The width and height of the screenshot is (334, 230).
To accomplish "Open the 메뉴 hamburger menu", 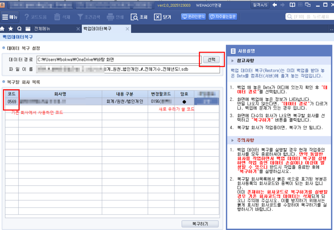I will pyautogui.click(x=10, y=17).
